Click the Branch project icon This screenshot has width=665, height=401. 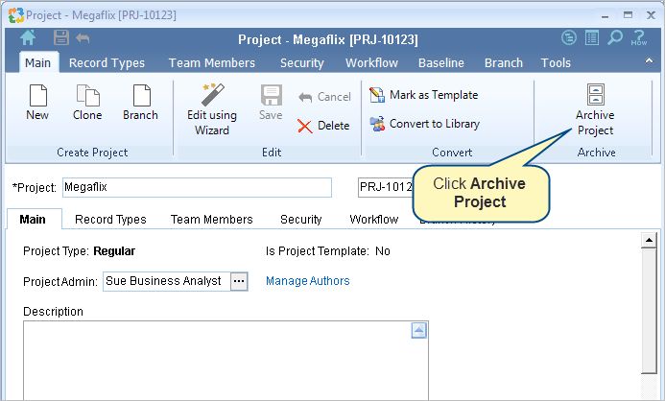(141, 95)
